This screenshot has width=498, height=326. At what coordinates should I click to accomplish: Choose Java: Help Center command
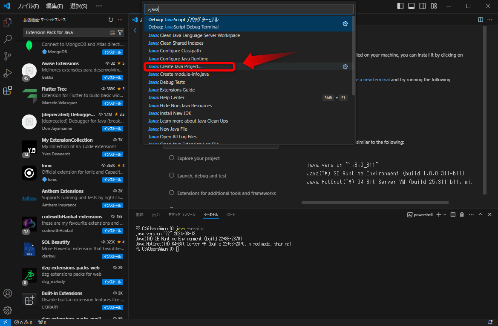pos(248,98)
